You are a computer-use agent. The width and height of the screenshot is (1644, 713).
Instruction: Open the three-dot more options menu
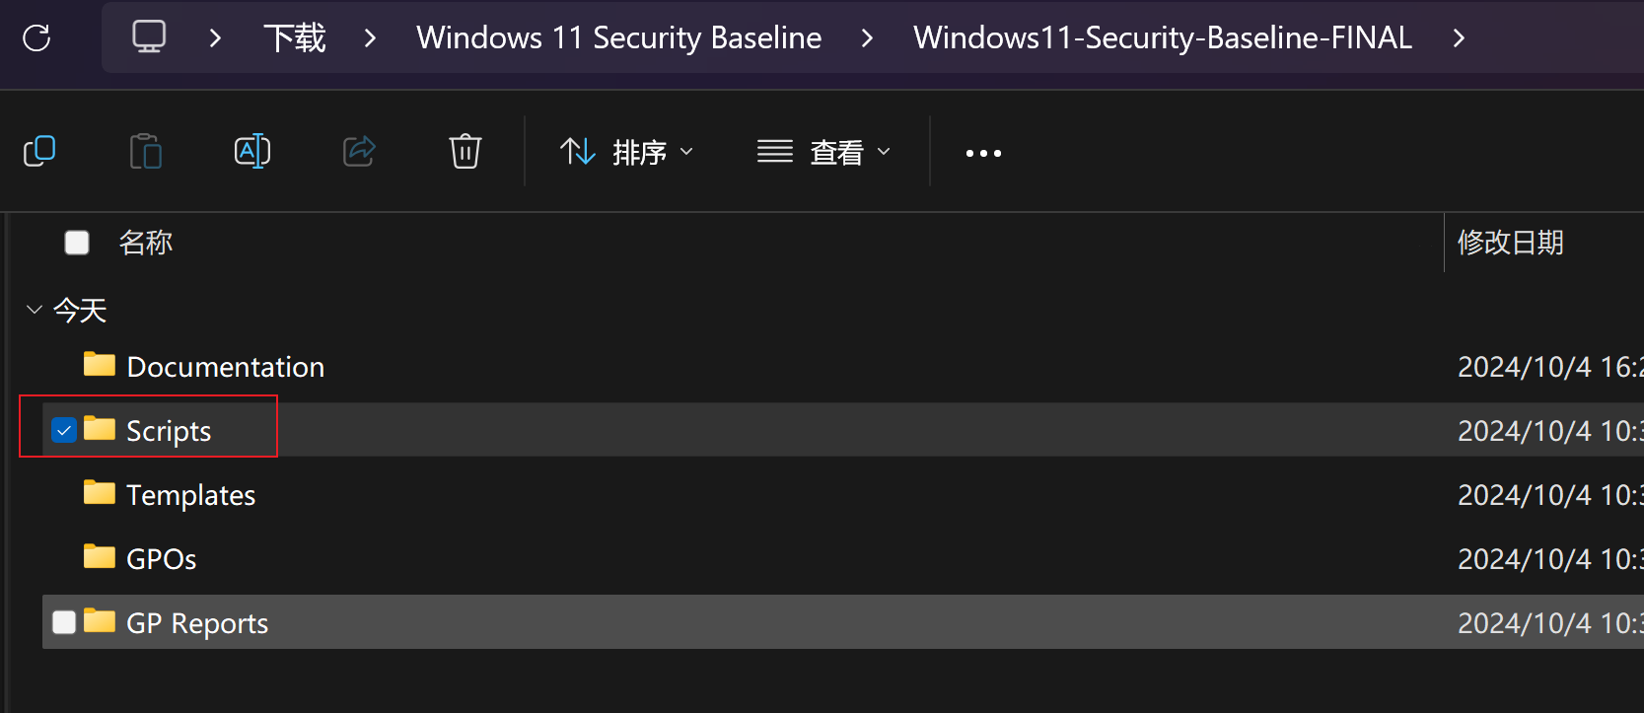983,153
